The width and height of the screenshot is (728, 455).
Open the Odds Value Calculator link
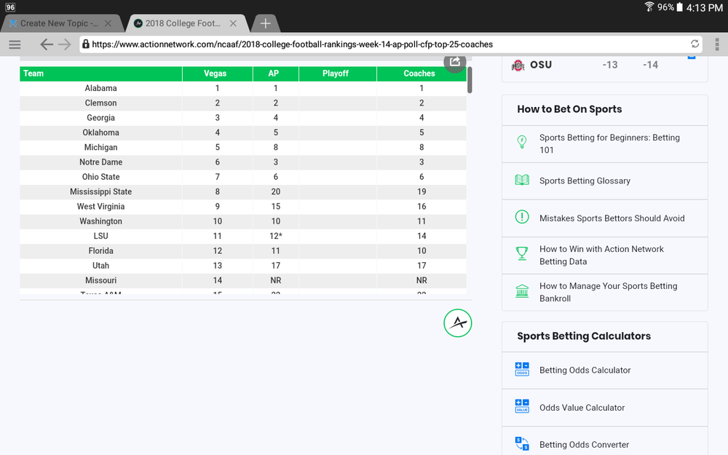[x=582, y=408]
